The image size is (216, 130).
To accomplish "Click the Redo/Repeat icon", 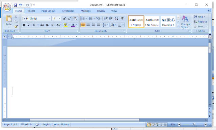I will (x=27, y=5).
